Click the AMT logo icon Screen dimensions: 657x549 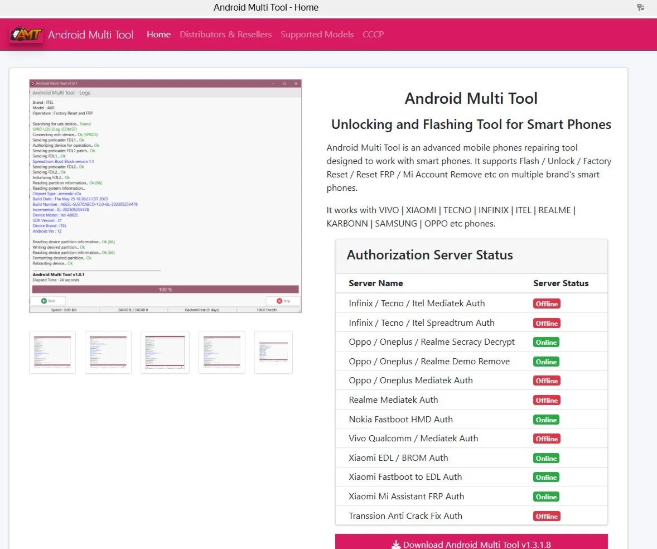(x=26, y=35)
